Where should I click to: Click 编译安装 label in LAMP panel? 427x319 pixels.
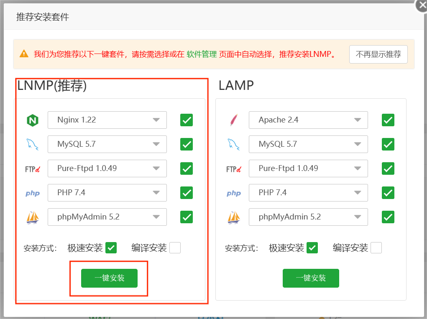[350, 248]
